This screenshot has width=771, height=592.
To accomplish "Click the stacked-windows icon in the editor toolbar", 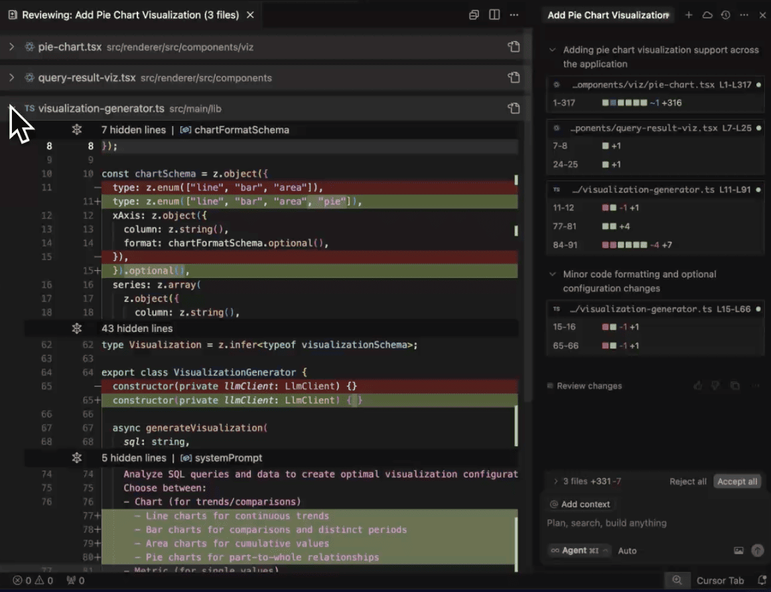I will [x=474, y=15].
